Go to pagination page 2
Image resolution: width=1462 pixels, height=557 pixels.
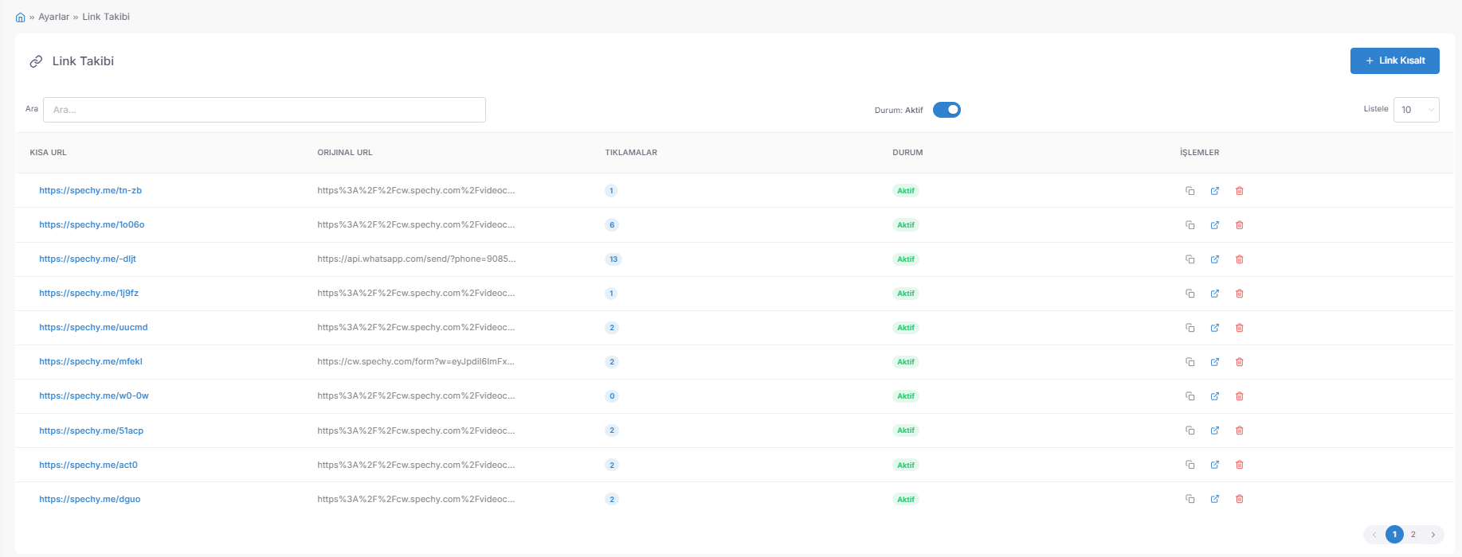pyautogui.click(x=1413, y=535)
